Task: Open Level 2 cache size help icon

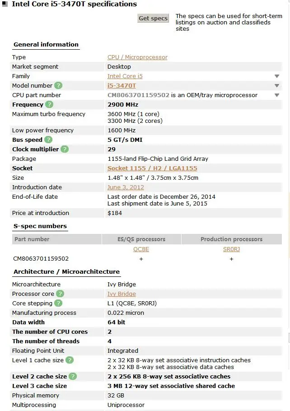Action: pos(73,376)
